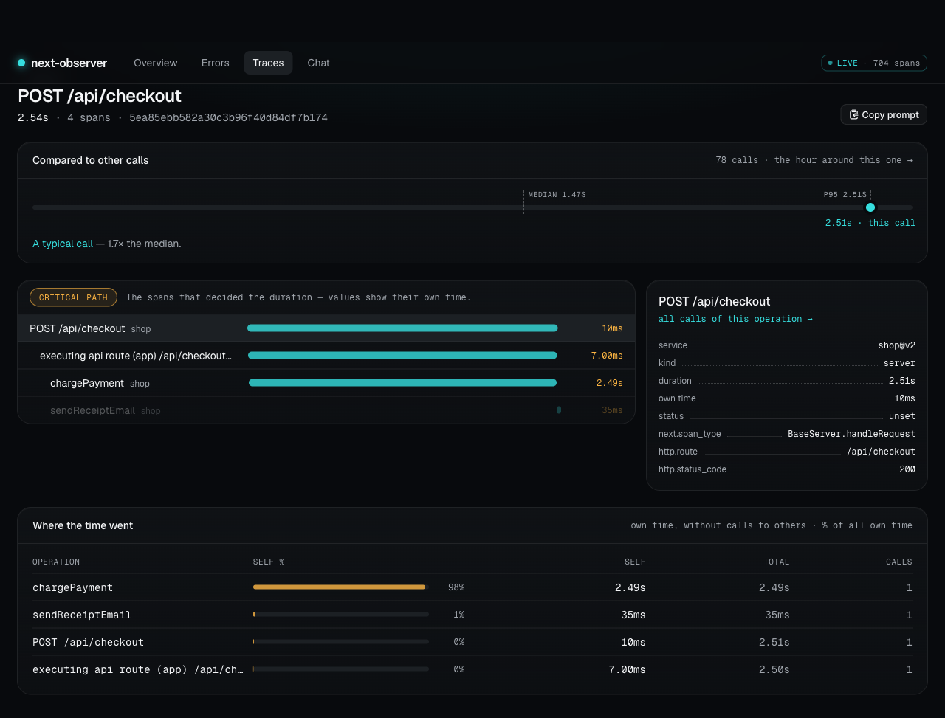Click the "A typical call" text

[x=63, y=244]
